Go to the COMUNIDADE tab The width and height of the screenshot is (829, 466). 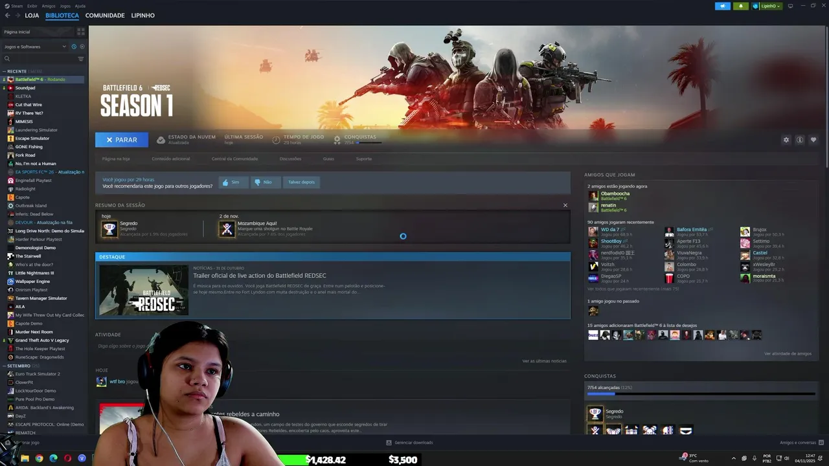[105, 16]
